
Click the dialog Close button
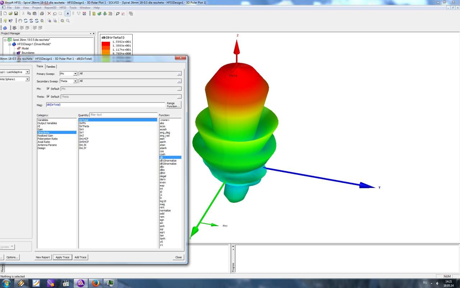[x=179, y=257]
